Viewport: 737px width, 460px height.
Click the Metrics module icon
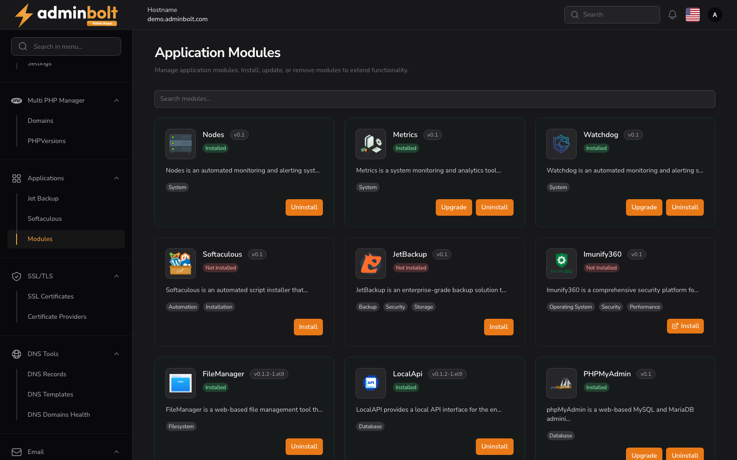[x=371, y=144]
